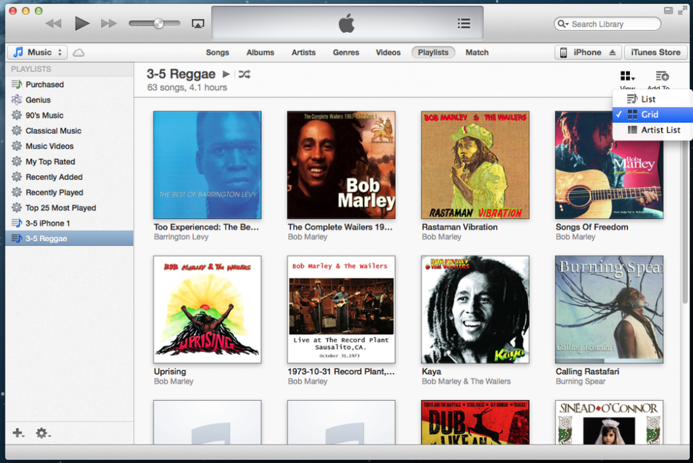Open My Top Rated smart playlist

coord(70,162)
